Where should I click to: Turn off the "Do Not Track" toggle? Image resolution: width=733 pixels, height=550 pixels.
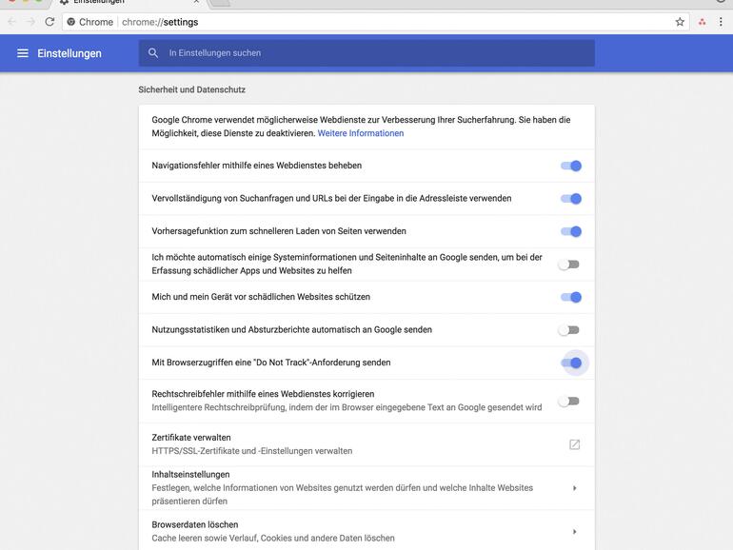click(x=571, y=363)
